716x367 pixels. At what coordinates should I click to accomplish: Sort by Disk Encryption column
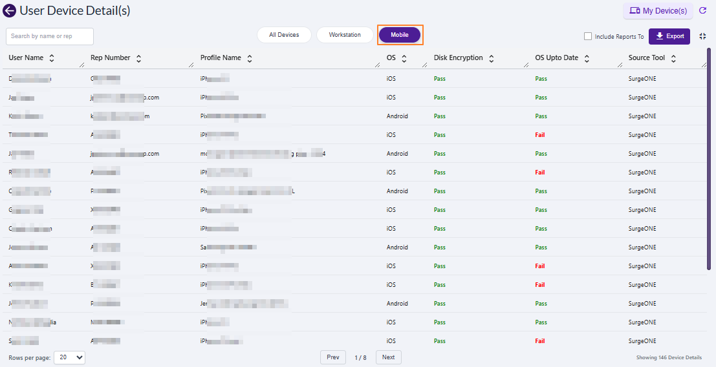[x=492, y=58]
